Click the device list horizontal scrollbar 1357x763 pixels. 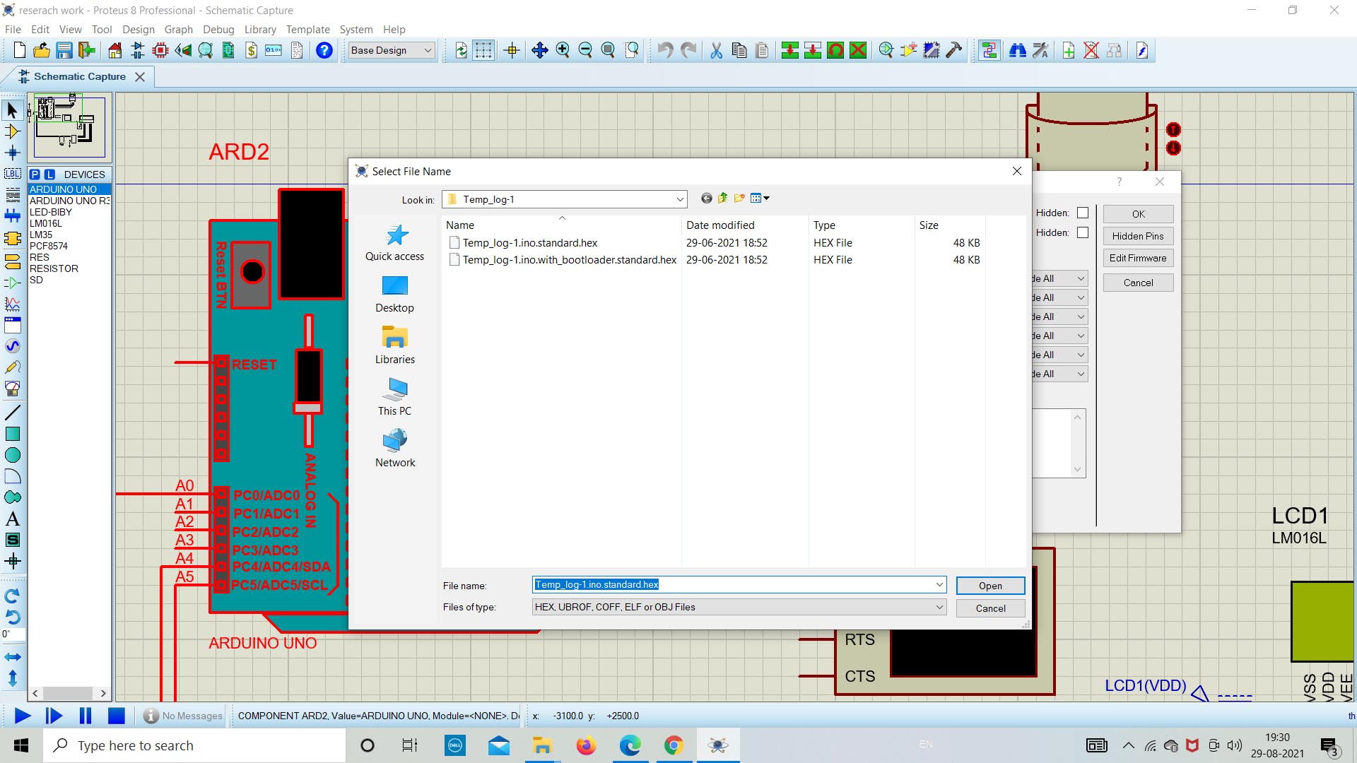(x=69, y=693)
